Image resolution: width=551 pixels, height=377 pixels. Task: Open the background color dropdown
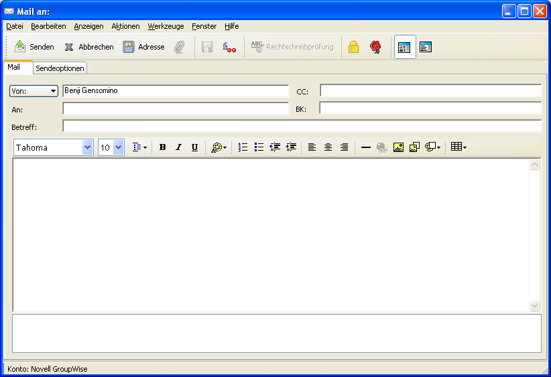point(432,147)
